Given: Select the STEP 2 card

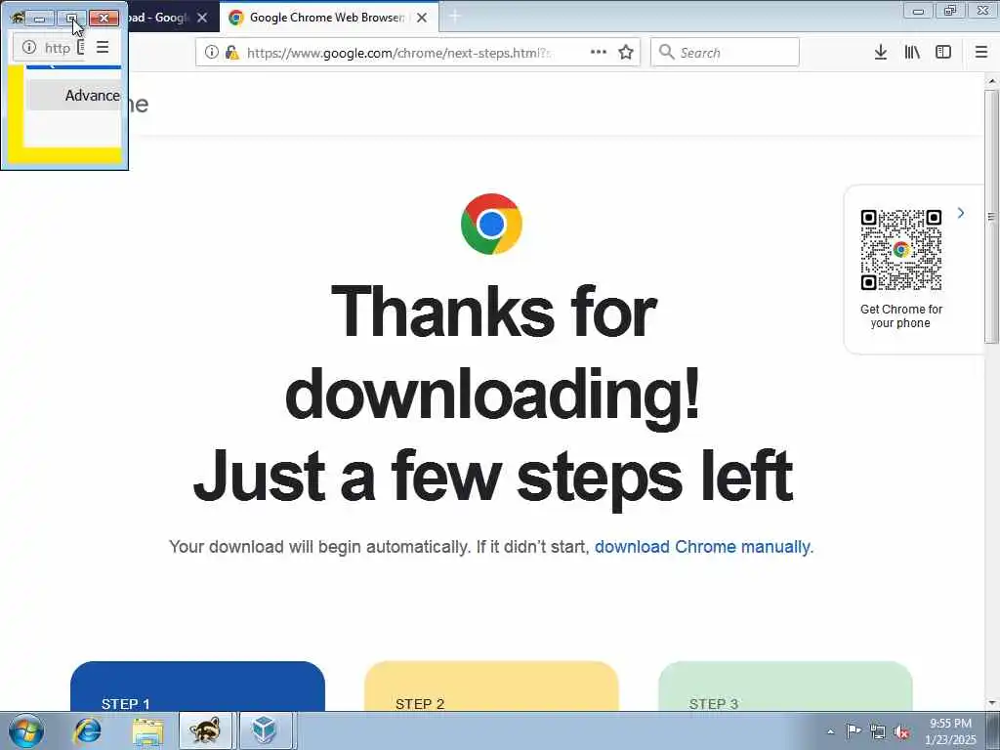Looking at the screenshot, I should [x=492, y=687].
